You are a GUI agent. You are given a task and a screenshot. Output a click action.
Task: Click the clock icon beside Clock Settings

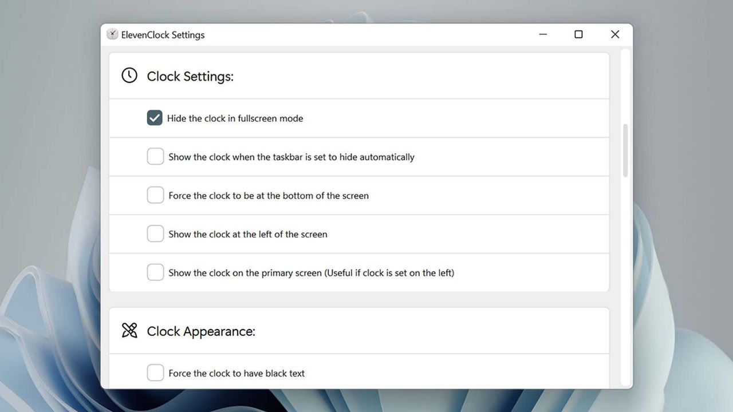tap(129, 76)
